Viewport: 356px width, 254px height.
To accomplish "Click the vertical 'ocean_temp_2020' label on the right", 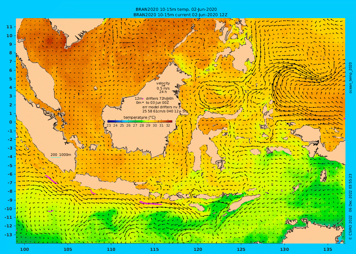I will coord(350,78).
